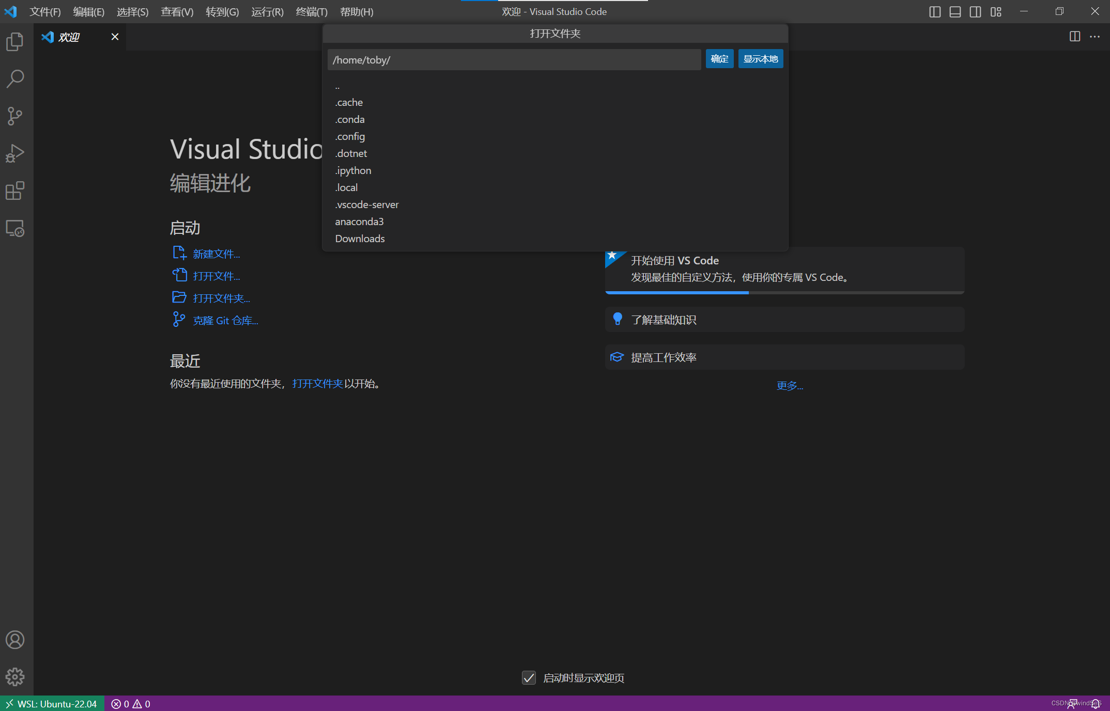The image size is (1110, 711).
Task: Split the editor to the right
Action: [1075, 36]
